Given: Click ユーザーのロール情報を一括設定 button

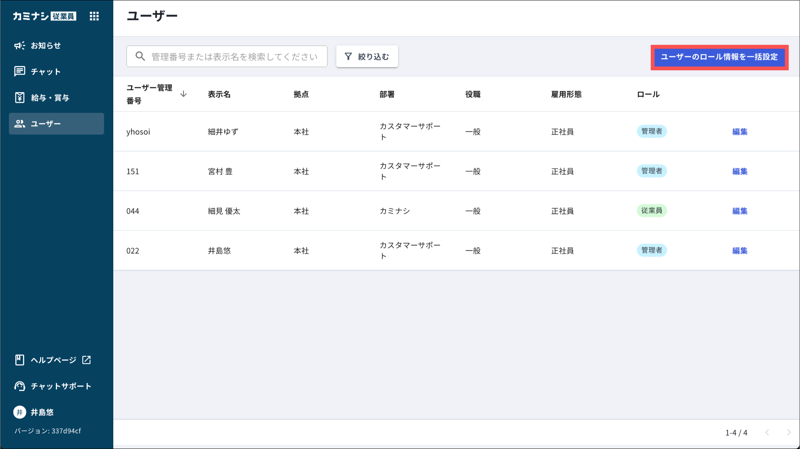Looking at the screenshot, I should coord(719,57).
